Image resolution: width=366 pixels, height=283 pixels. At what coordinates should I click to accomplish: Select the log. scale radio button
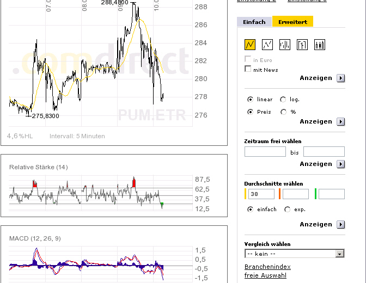tap(283, 100)
